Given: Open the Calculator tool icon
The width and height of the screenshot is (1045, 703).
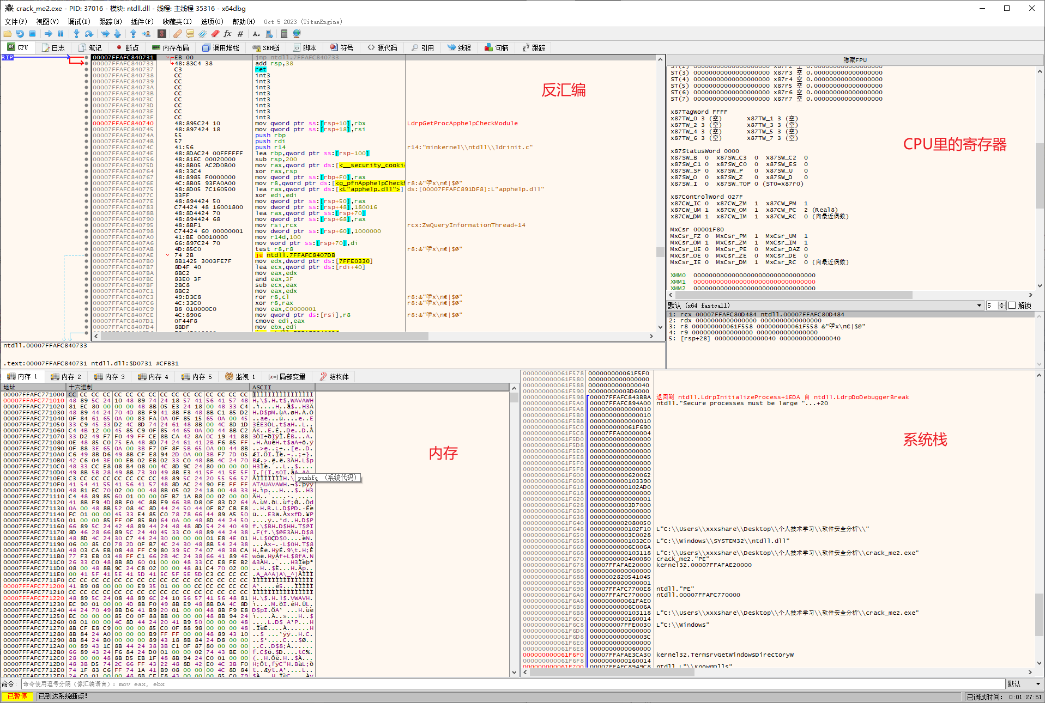Looking at the screenshot, I should pyautogui.click(x=284, y=33).
